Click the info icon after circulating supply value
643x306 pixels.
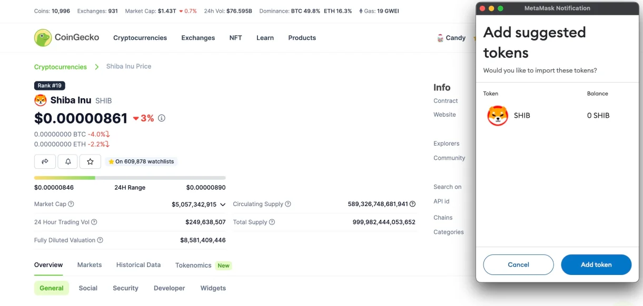point(413,204)
